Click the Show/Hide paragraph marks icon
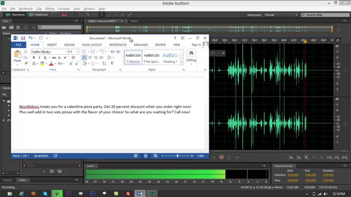Image resolution: width=351 pixels, height=197 pixels. pos(112,63)
